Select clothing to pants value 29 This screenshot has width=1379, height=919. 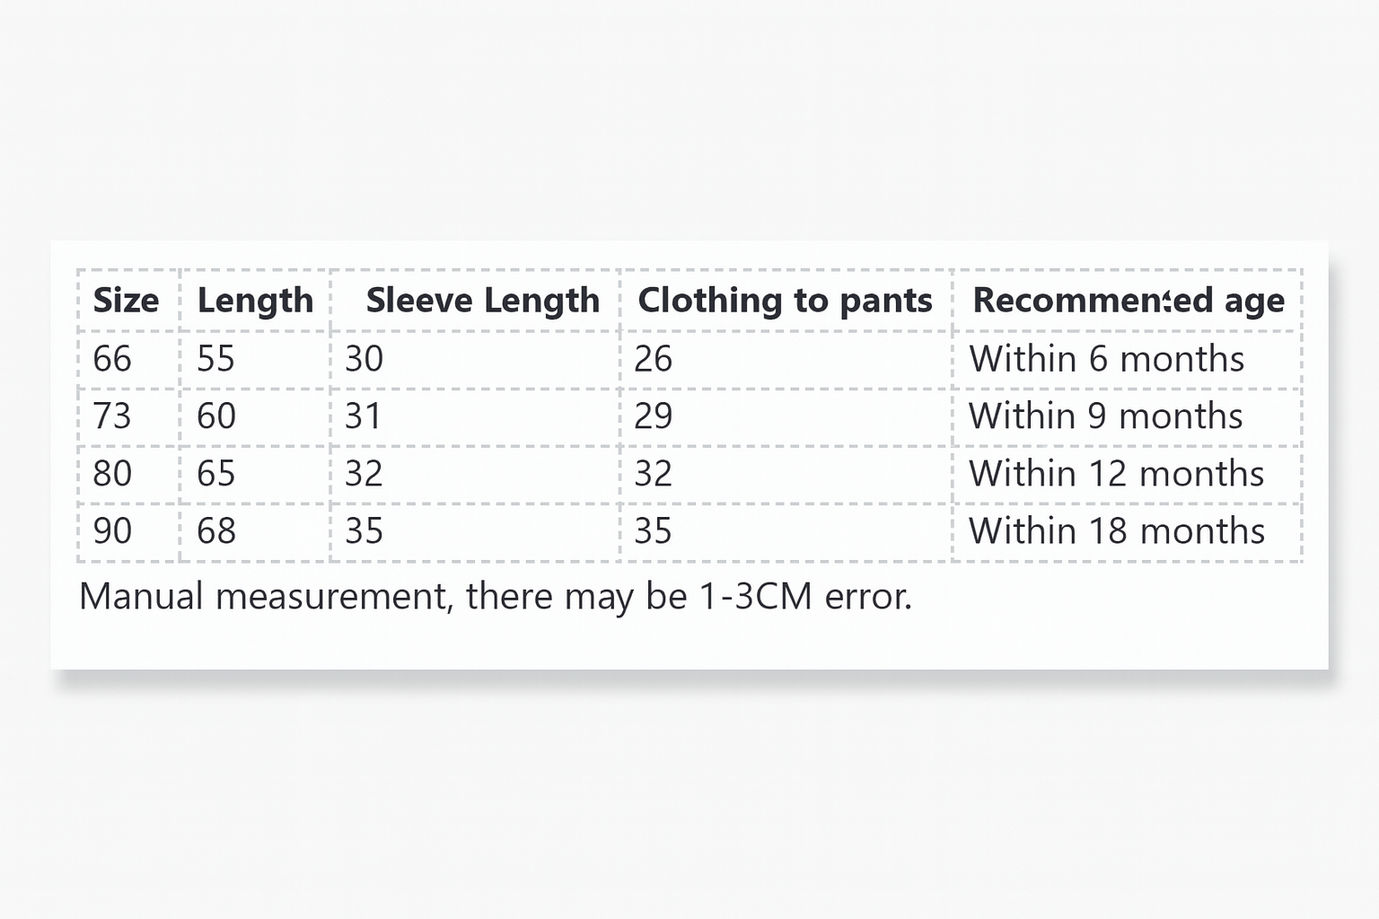(x=653, y=416)
